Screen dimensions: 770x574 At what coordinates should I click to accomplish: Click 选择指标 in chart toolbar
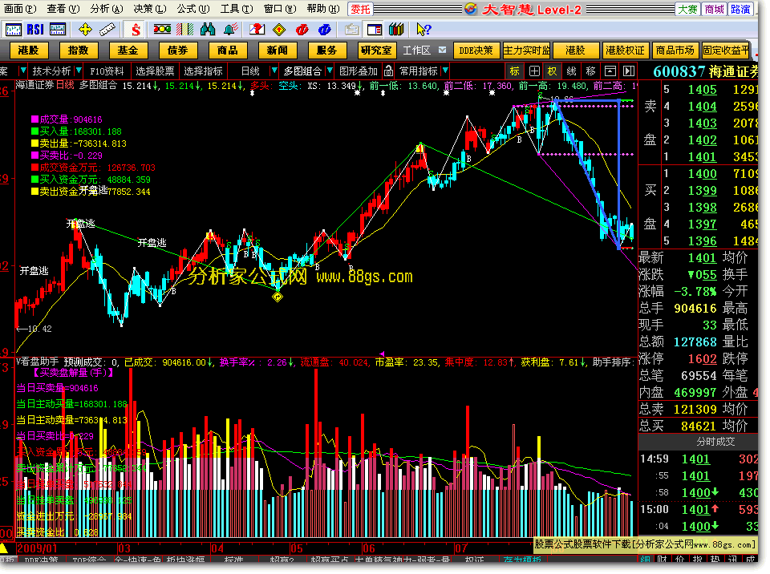pyautogui.click(x=203, y=71)
